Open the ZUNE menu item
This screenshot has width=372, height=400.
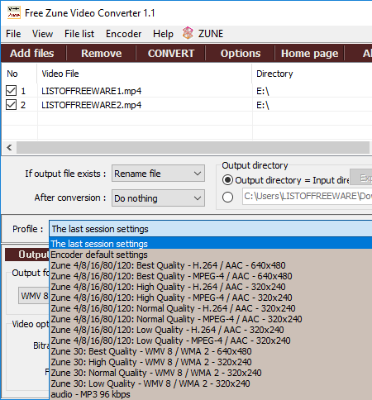click(211, 34)
